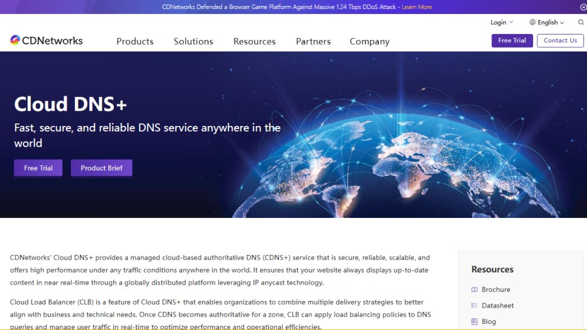Open the Brochure resource link
The image size is (587, 330).
click(x=496, y=289)
